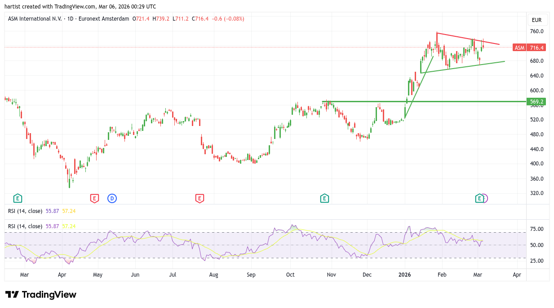This screenshot has width=554, height=308.
Task: Click the red ASM ticker tag on price axis
Action: tap(519, 48)
